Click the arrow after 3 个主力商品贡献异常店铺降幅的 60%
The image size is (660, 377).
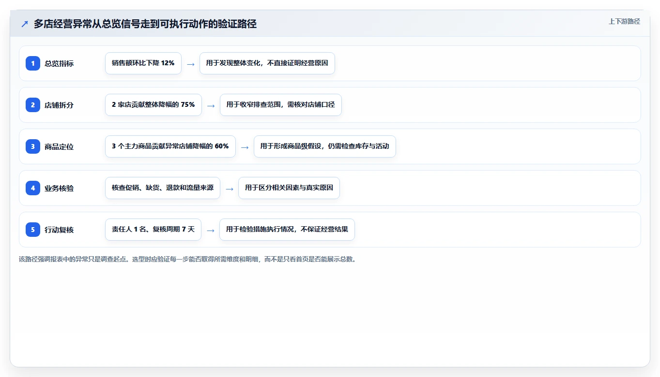[245, 147]
